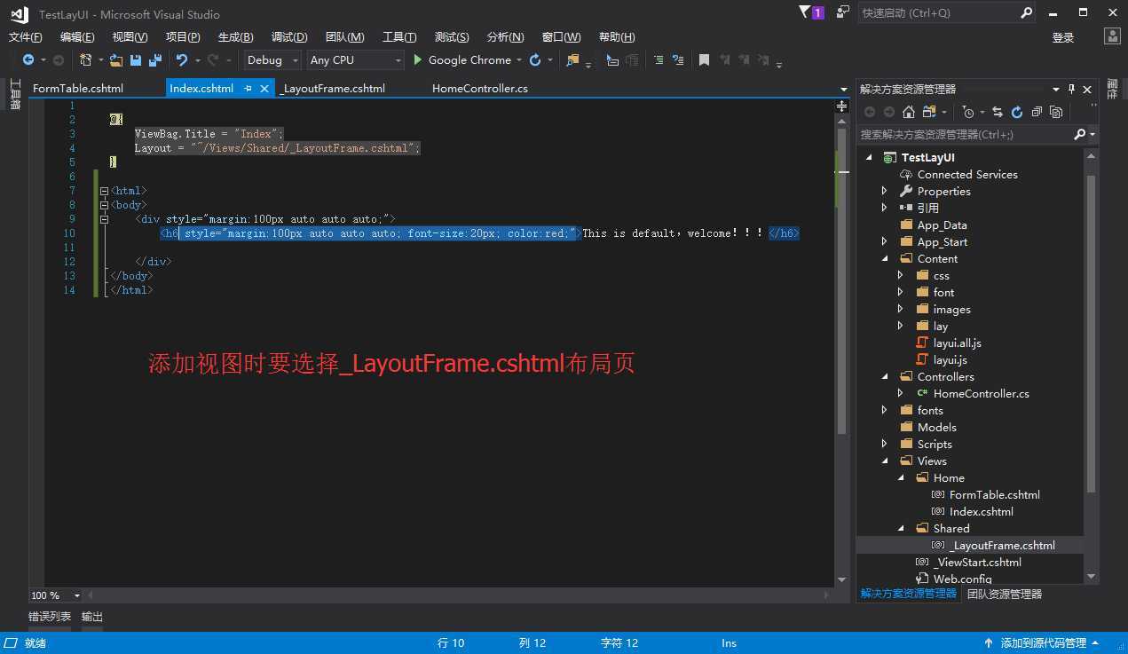Open the notifications flag icon
This screenshot has height=654, width=1128.
click(811, 12)
